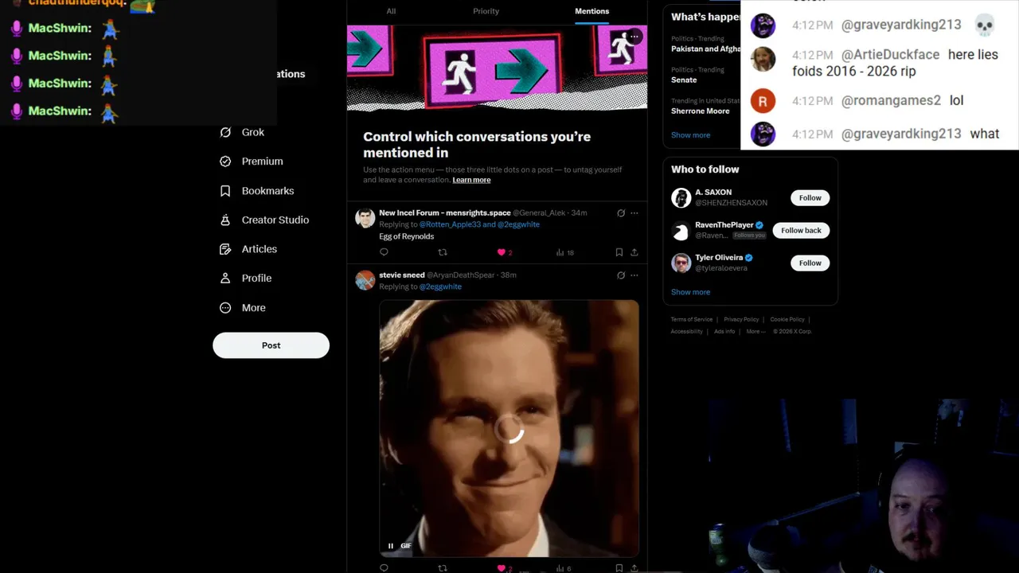Share the General_Alek post
The width and height of the screenshot is (1019, 573).
point(634,252)
